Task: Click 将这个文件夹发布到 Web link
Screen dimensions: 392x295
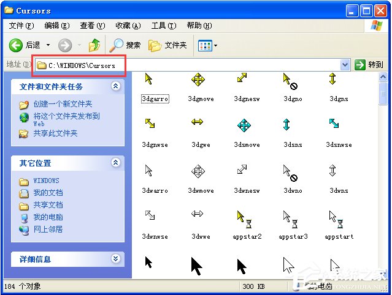Action: [x=66, y=119]
